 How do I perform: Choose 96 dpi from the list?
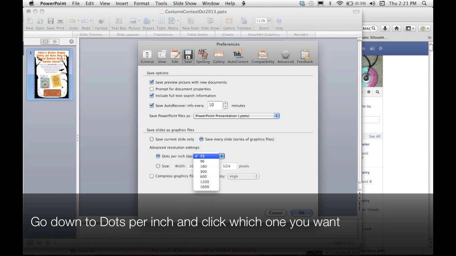[206, 161]
